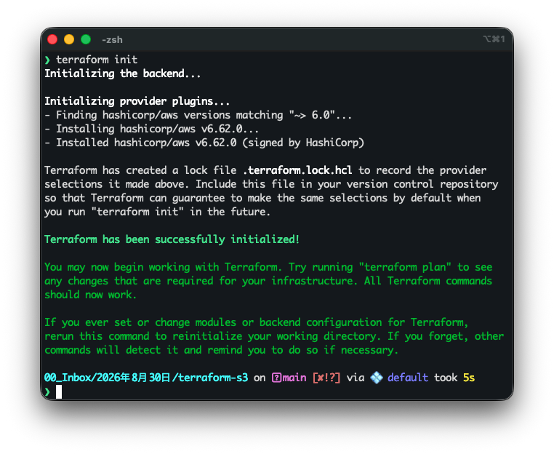
Task: Click the green prompt arrow before terraform init
Action: (x=47, y=60)
